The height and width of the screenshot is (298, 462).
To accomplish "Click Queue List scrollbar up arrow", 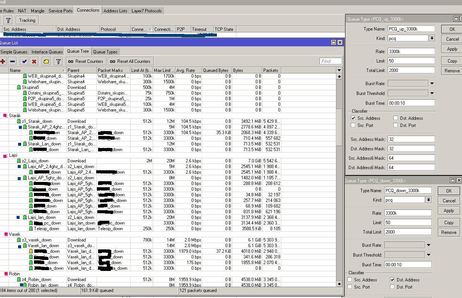I will [339, 76].
